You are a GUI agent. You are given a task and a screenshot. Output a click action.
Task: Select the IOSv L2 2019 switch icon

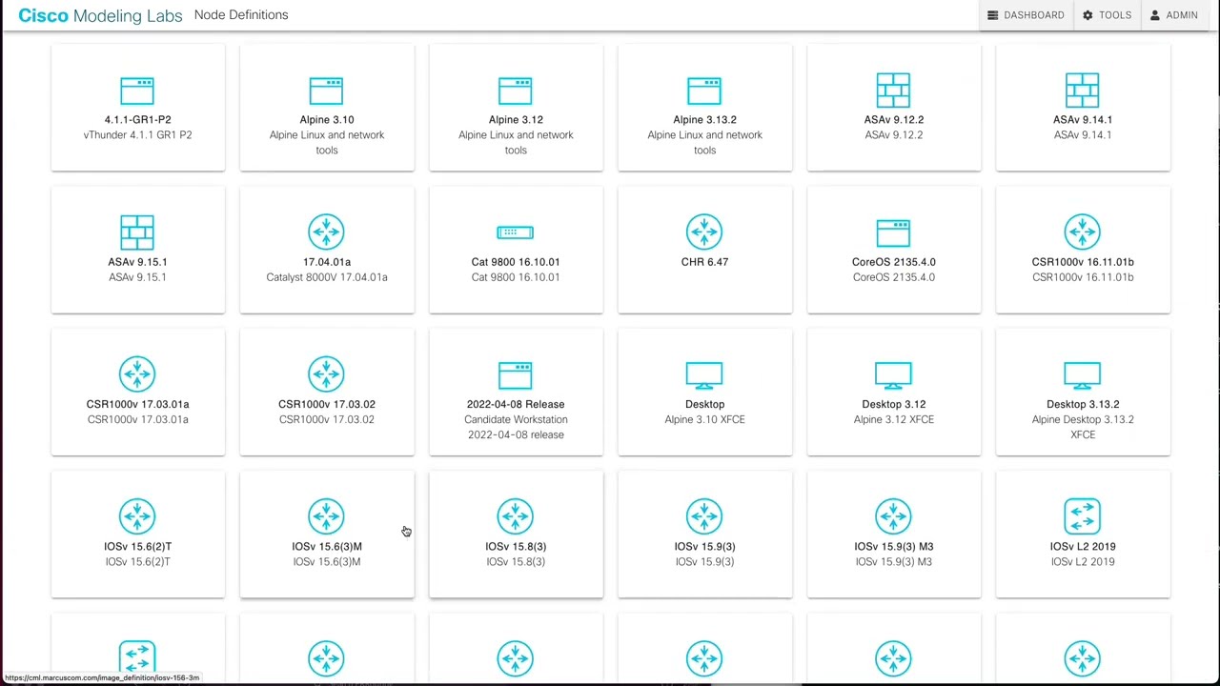pyautogui.click(x=1083, y=516)
